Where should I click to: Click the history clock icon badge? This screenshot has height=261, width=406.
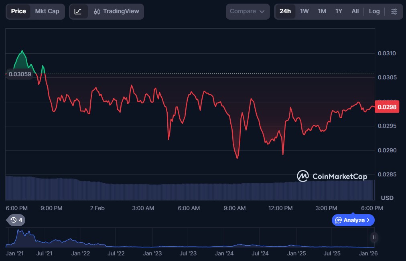pos(16,220)
